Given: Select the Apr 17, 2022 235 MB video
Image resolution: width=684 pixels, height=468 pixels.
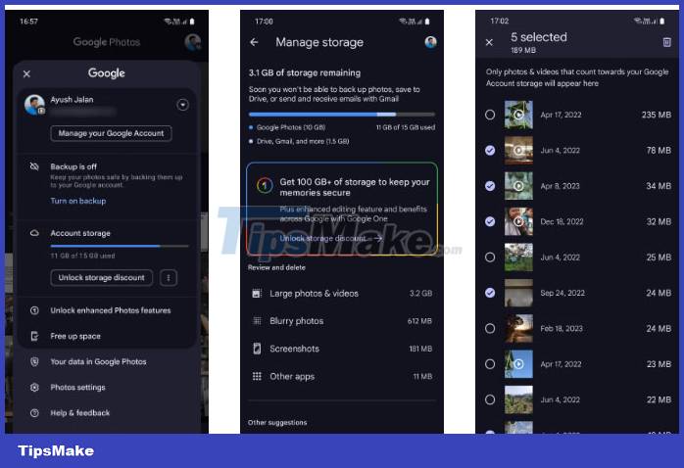Looking at the screenshot, I should [490, 115].
